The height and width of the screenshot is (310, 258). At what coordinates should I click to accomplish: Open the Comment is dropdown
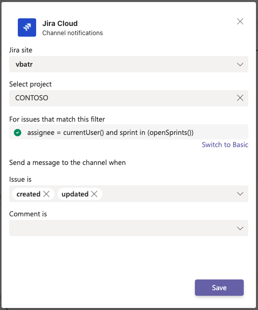coord(129,228)
